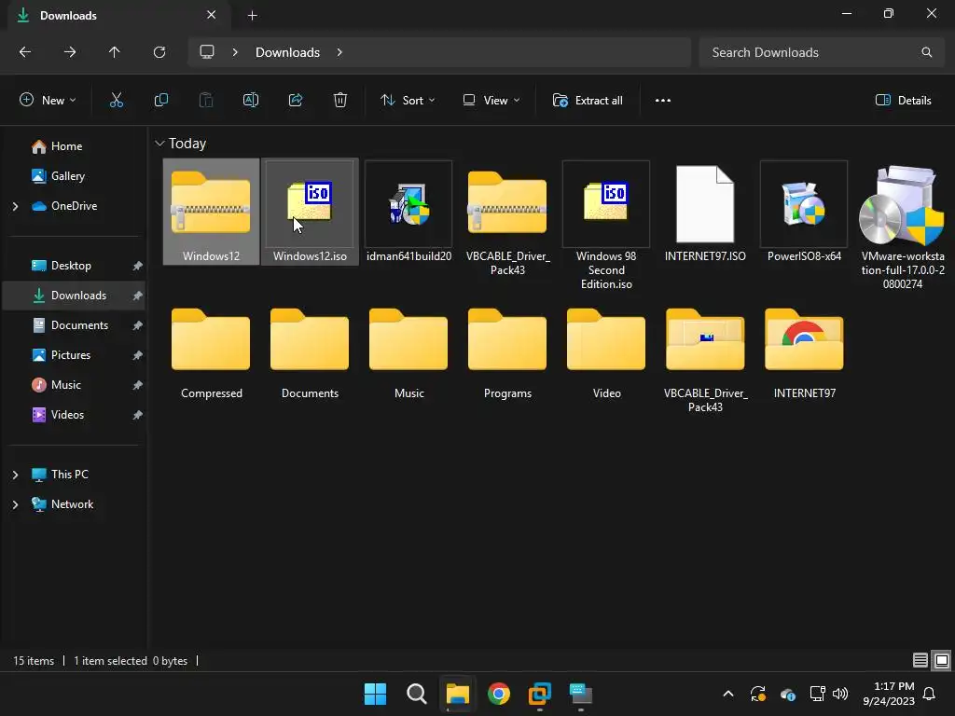The image size is (955, 716).
Task: Select the Programs folder
Action: tap(507, 353)
